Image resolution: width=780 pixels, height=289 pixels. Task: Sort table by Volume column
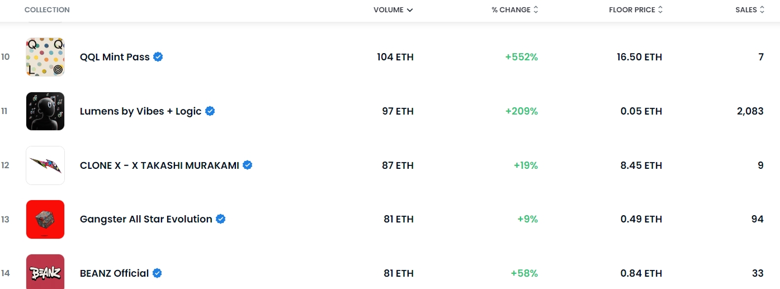393,10
